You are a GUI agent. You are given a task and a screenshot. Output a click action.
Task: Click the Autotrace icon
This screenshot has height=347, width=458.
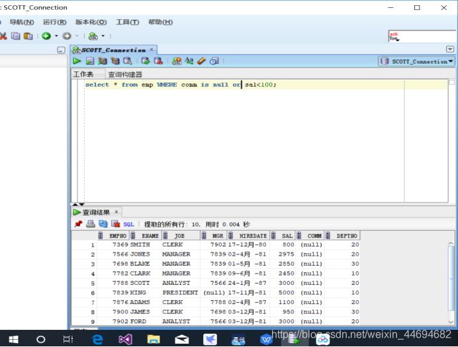115,61
